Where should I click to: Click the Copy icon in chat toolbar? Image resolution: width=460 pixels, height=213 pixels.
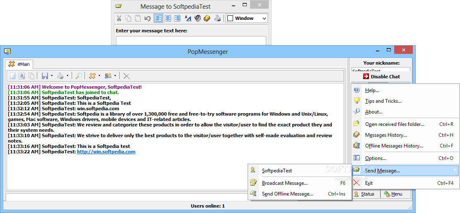point(31,76)
